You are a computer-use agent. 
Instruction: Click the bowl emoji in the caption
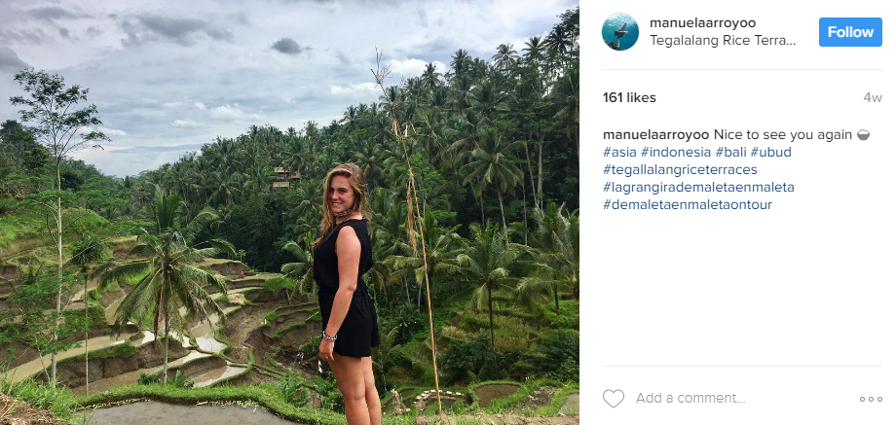point(862,134)
